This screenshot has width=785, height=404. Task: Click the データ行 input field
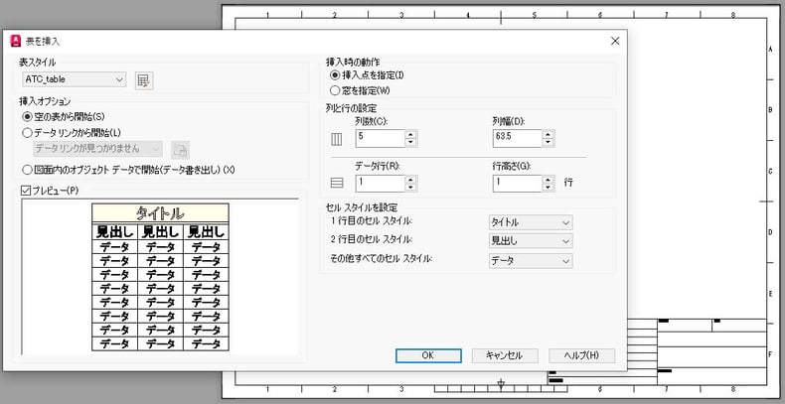[x=381, y=184]
